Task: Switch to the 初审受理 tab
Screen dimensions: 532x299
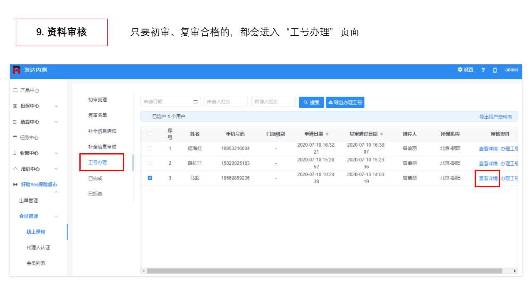Action: [x=98, y=100]
